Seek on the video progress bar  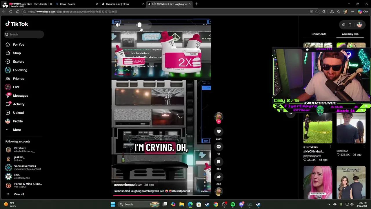pos(161,195)
